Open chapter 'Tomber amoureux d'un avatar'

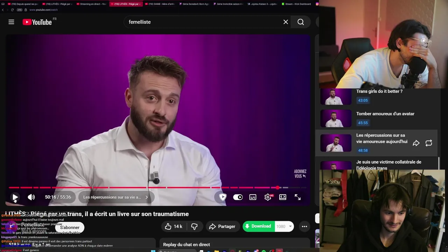[385, 114]
